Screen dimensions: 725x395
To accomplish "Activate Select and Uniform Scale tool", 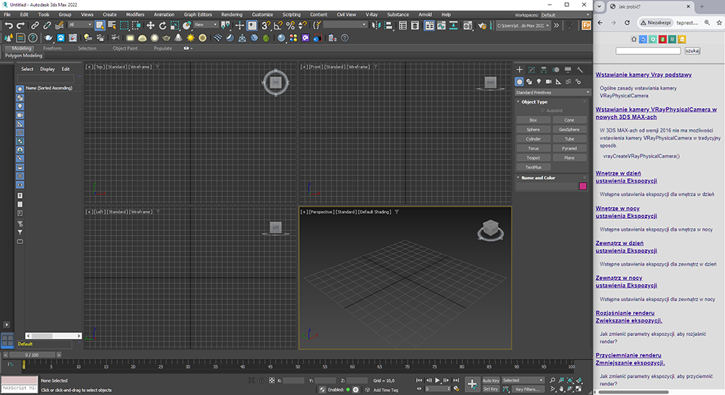I will (x=174, y=26).
